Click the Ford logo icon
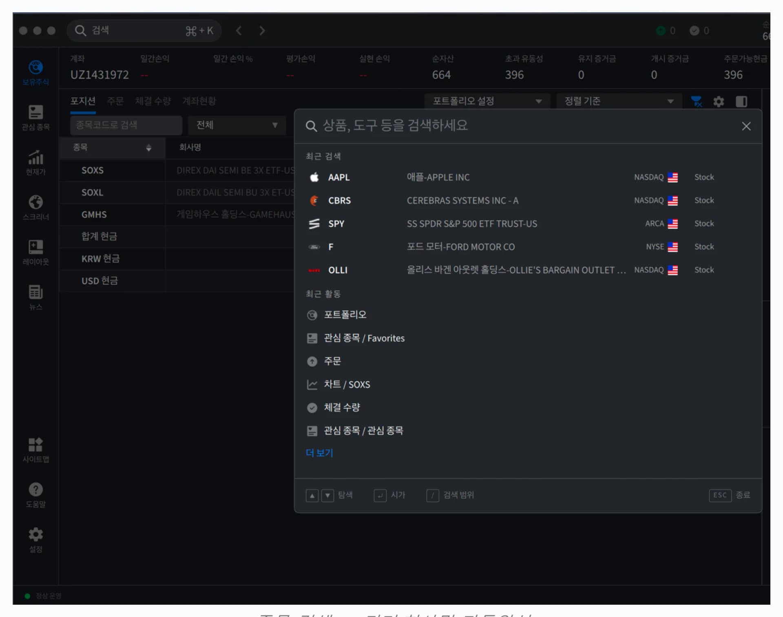This screenshot has height=617, width=783. tap(314, 247)
